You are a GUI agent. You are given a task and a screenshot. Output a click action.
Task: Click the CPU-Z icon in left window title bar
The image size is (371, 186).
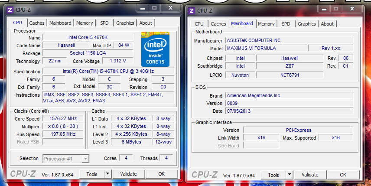10,10
